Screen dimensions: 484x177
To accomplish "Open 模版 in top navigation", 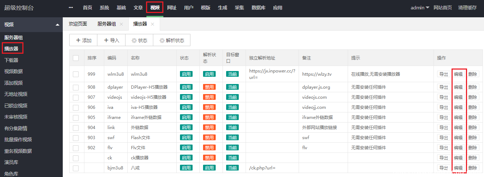I will [206, 8].
